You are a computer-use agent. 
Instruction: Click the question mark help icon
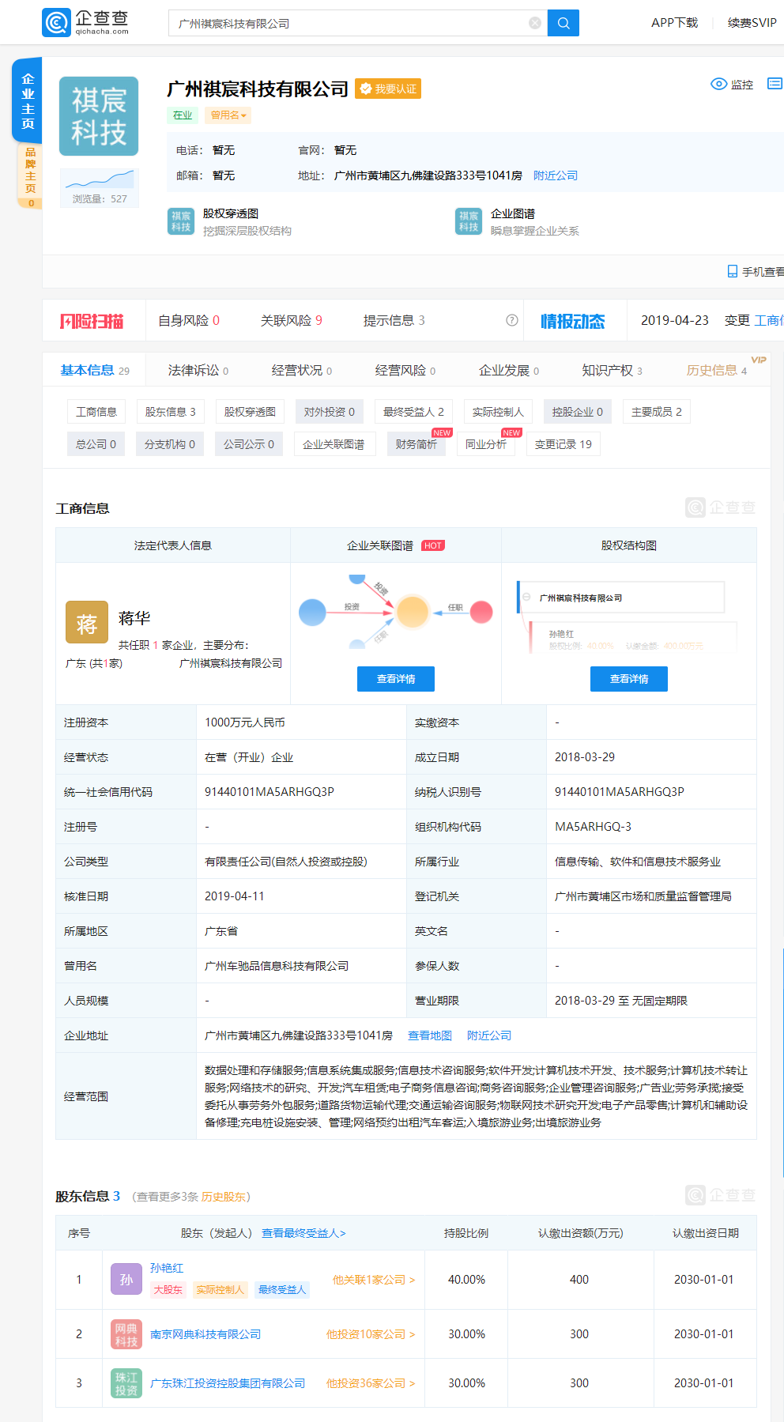click(x=512, y=320)
